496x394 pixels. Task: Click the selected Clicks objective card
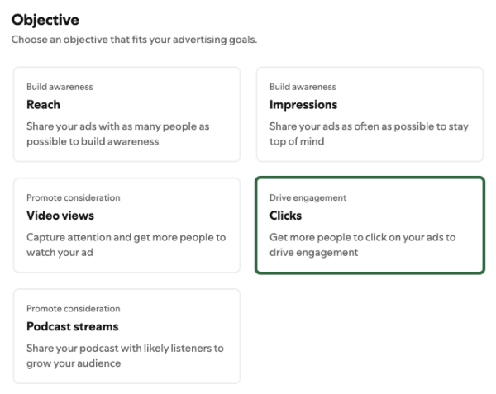pos(370,225)
